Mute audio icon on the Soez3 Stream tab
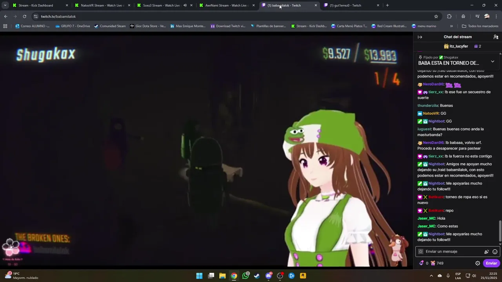The height and width of the screenshot is (282, 502). tap(185, 5)
